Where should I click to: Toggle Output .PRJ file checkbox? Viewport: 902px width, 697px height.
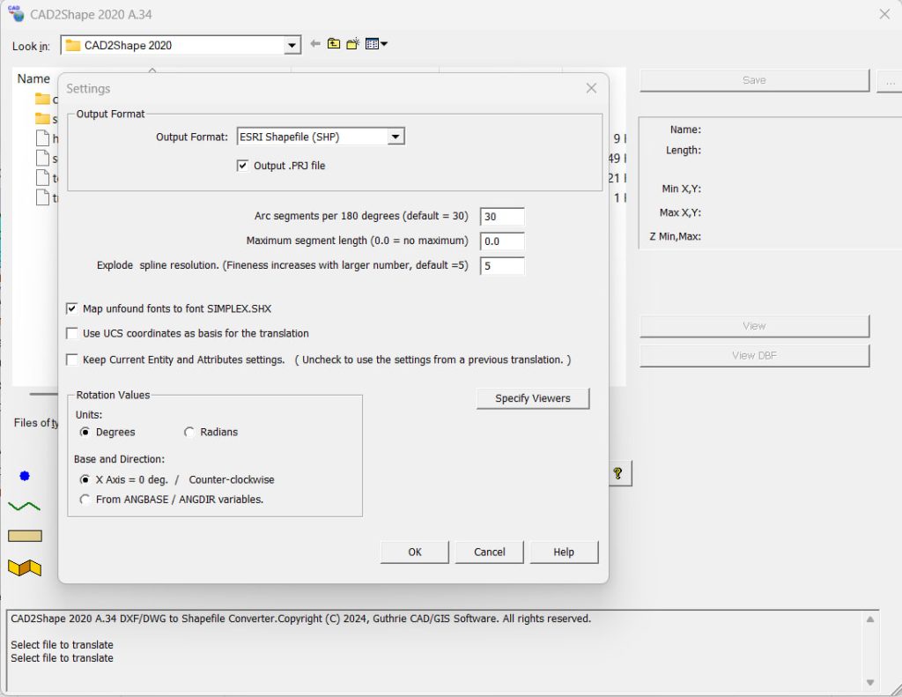(x=243, y=166)
